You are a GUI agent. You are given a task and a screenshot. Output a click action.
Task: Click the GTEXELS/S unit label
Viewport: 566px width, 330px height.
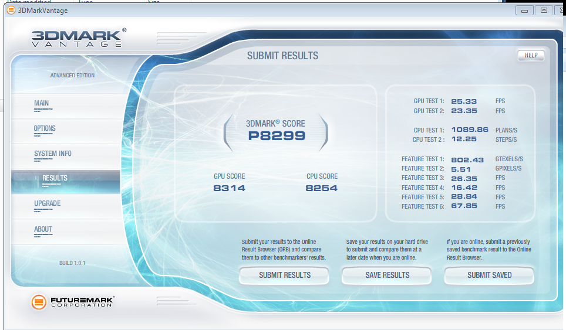(x=509, y=159)
